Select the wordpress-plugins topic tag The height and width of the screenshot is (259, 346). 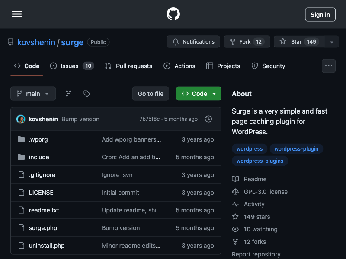[x=260, y=161]
